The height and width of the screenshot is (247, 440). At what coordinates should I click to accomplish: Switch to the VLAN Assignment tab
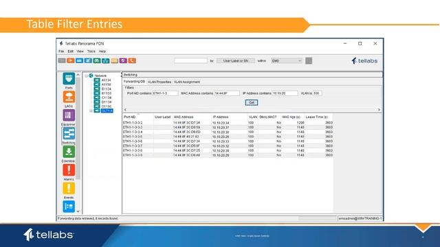[x=187, y=82]
